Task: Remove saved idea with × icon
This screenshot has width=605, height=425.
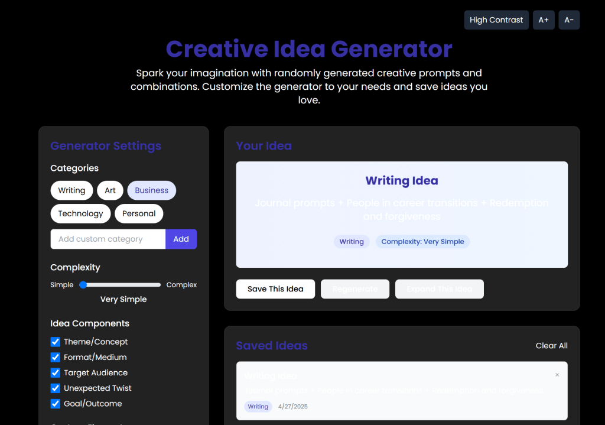Action: coord(557,375)
